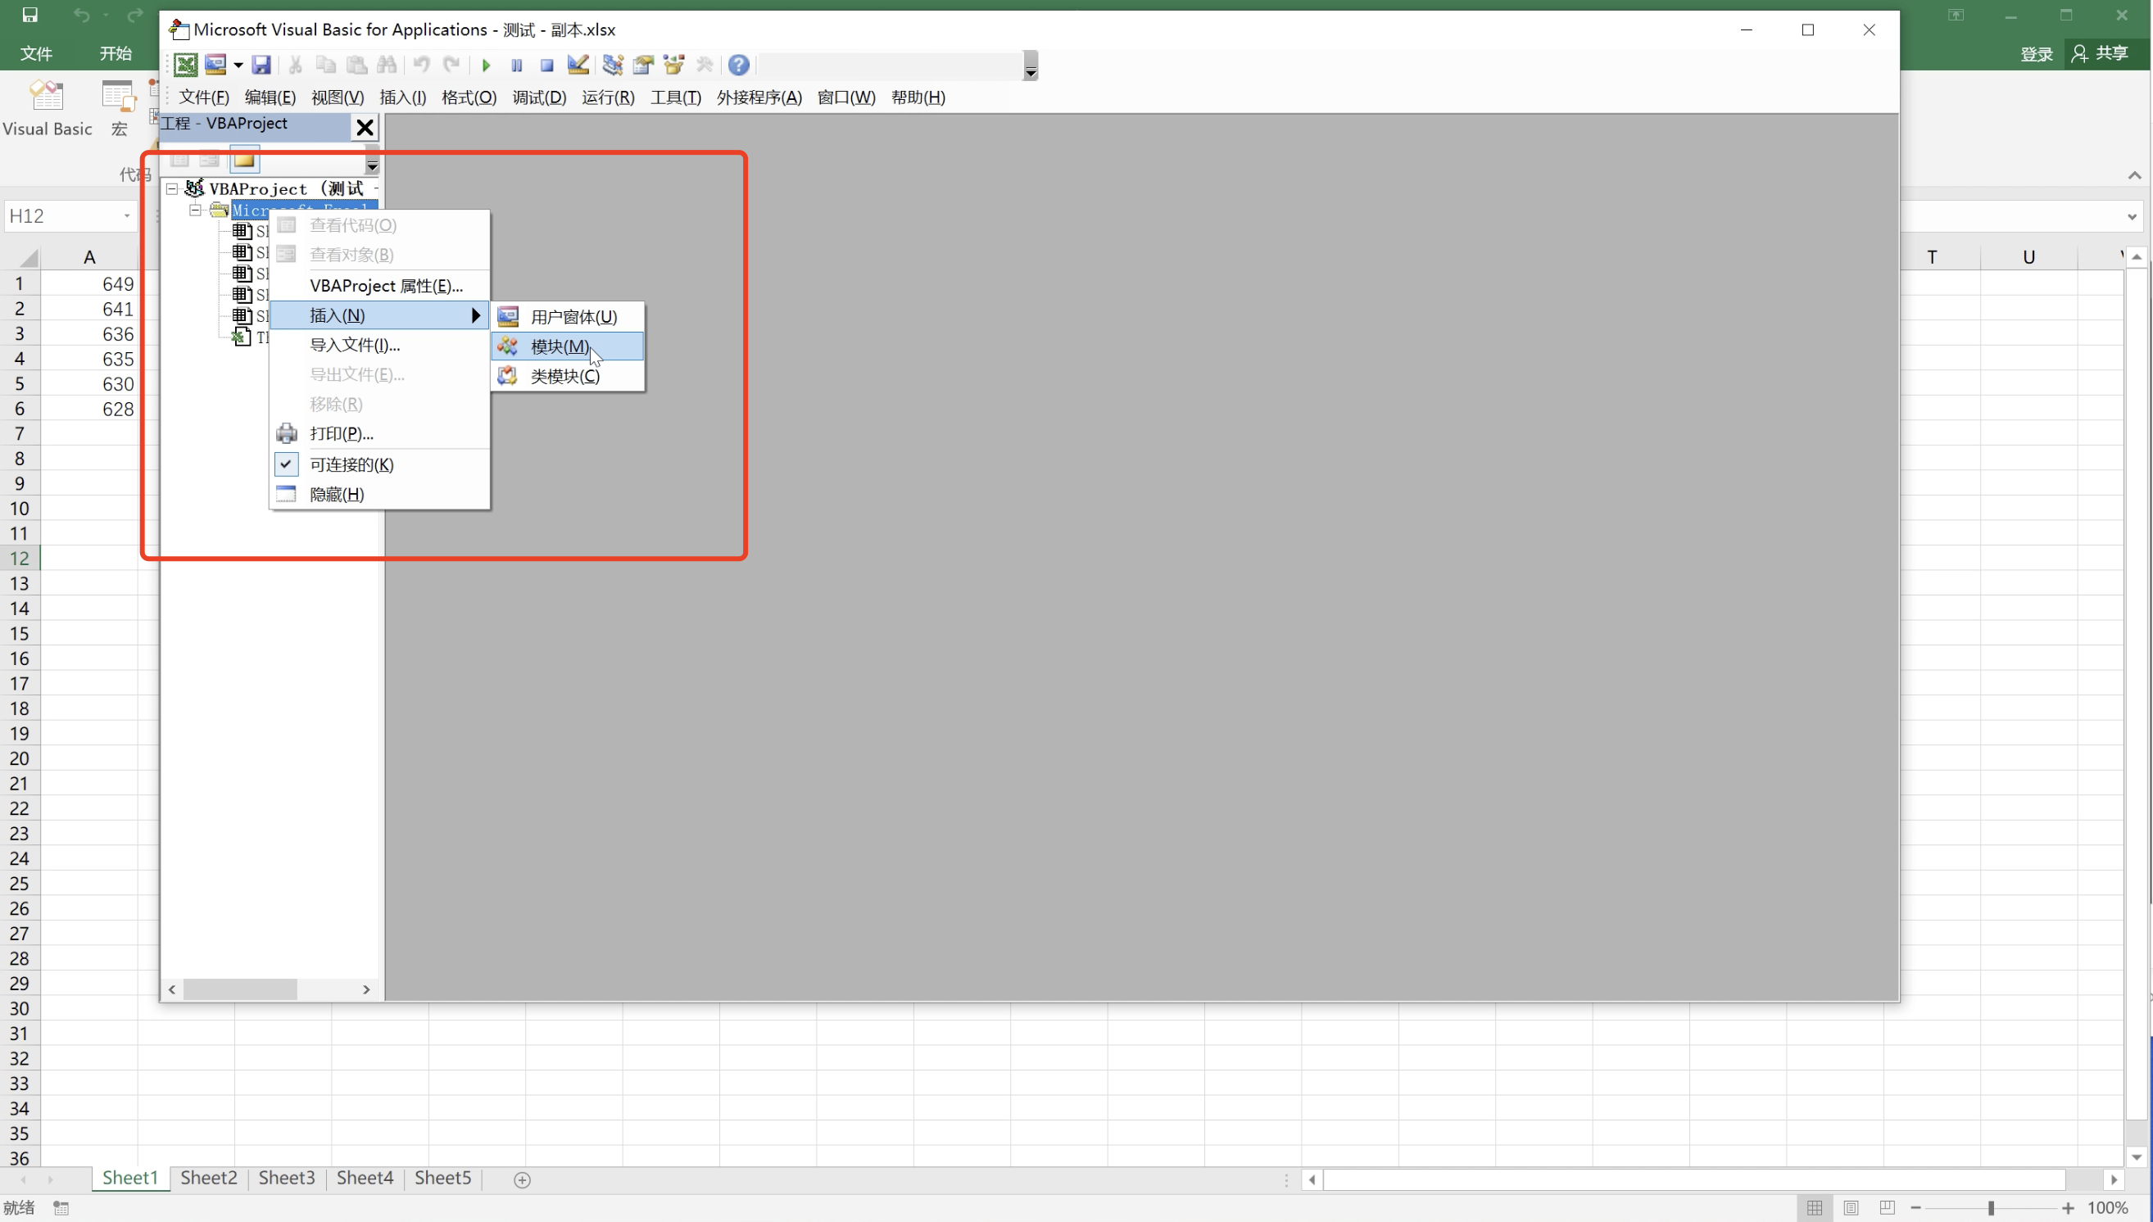The image size is (2153, 1222).
Task: Open Project Explorer toolbar icon
Action: pyautogui.click(x=612, y=65)
